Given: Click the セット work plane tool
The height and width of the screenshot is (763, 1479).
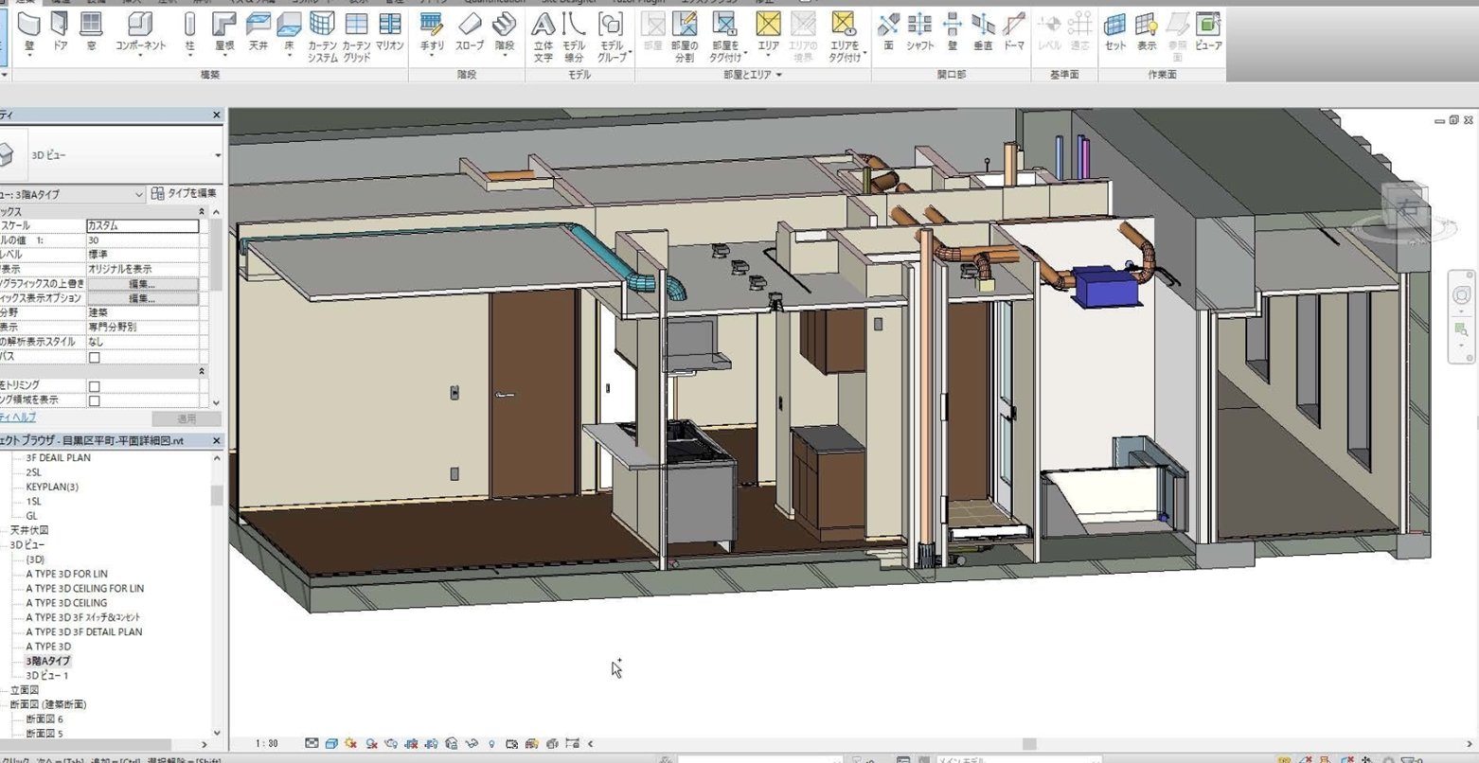Looking at the screenshot, I should pos(1115,33).
